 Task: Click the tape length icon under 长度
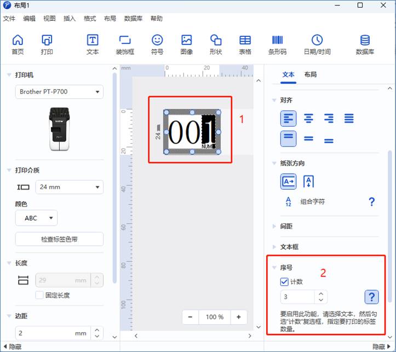(23, 280)
